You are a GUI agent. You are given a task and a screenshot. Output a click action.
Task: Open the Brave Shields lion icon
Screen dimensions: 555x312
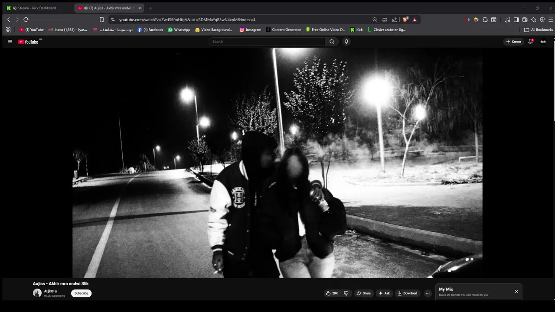point(405,19)
